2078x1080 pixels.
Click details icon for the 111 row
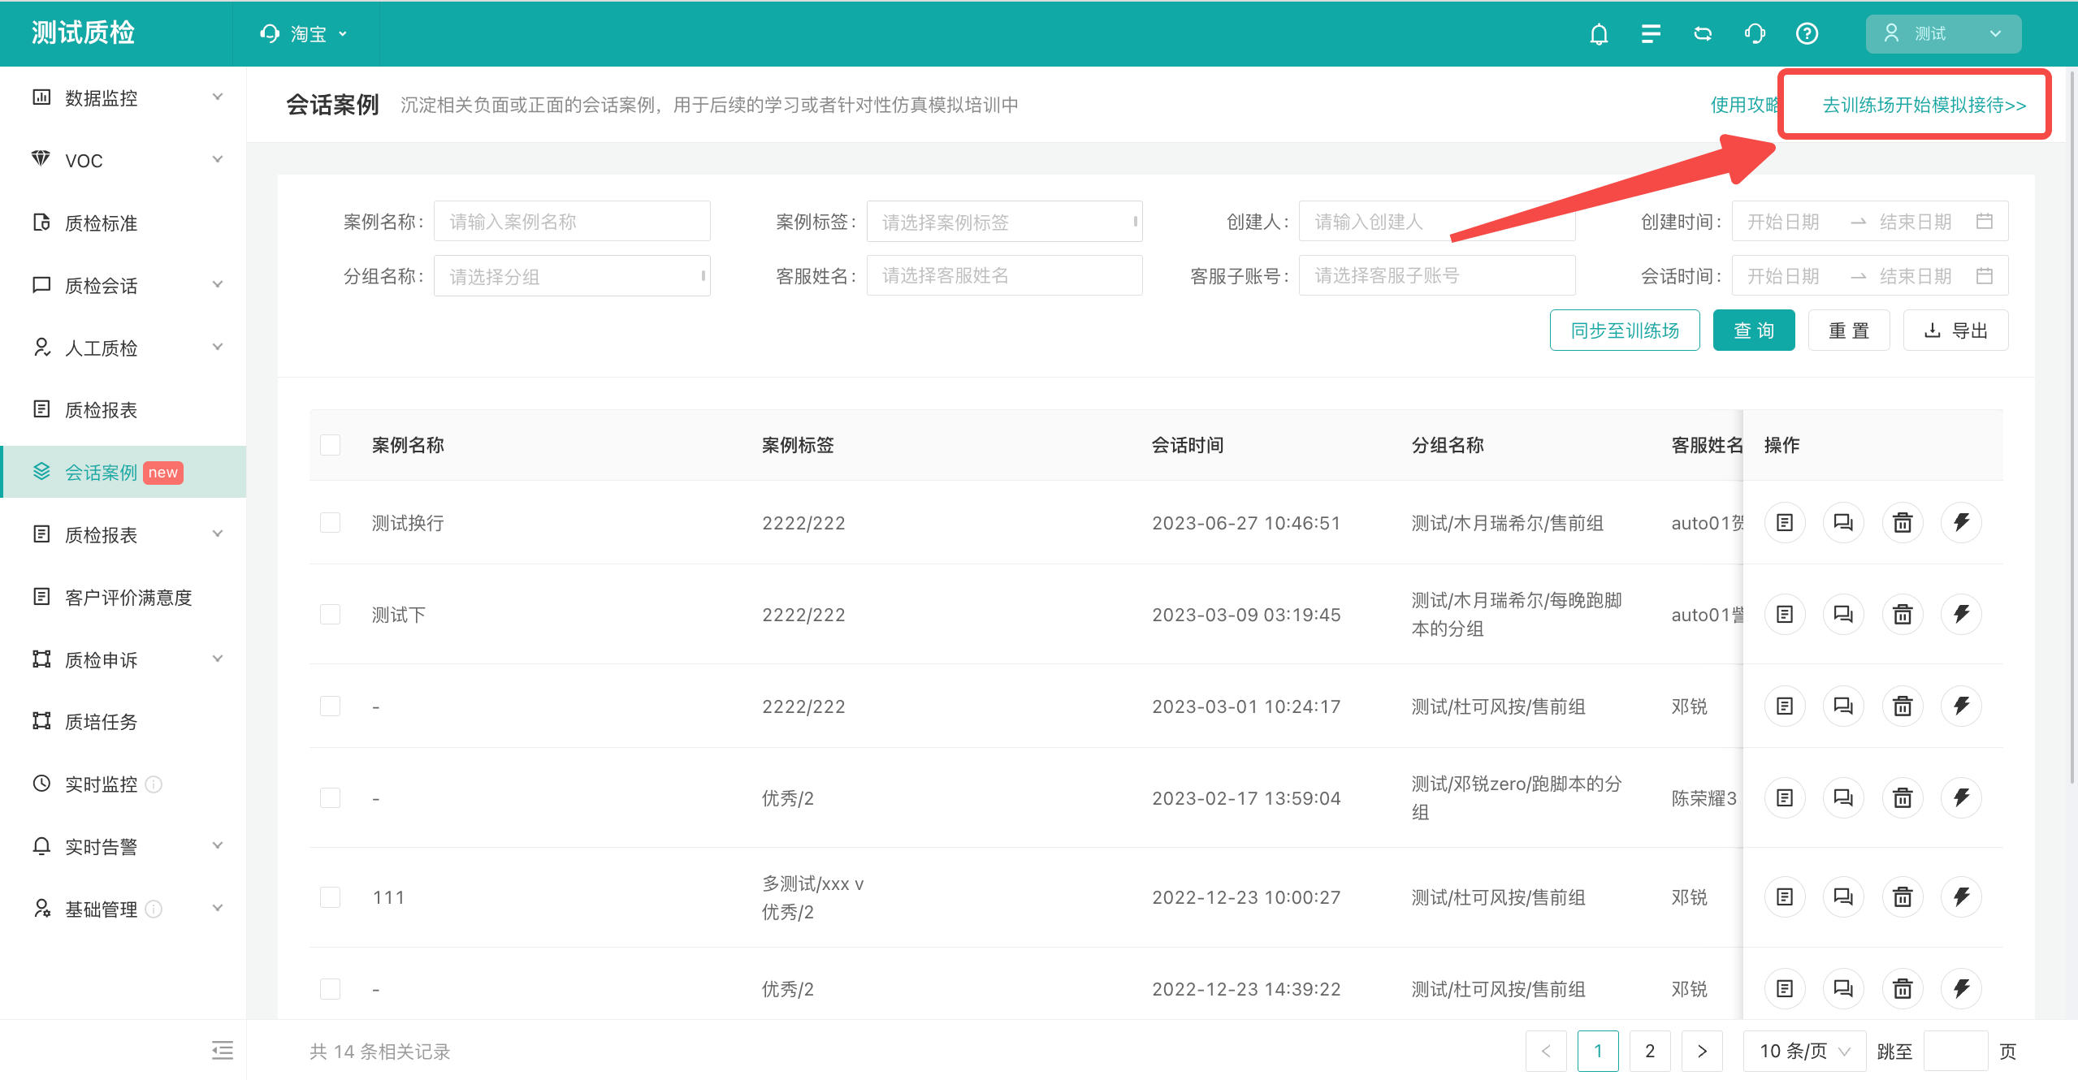(x=1785, y=896)
